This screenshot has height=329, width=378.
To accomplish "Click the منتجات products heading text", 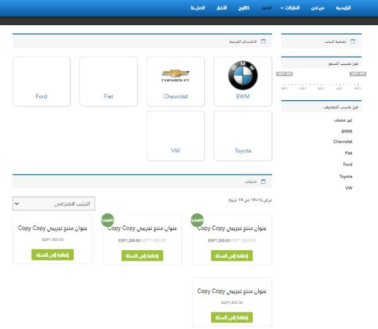I will (x=251, y=182).
